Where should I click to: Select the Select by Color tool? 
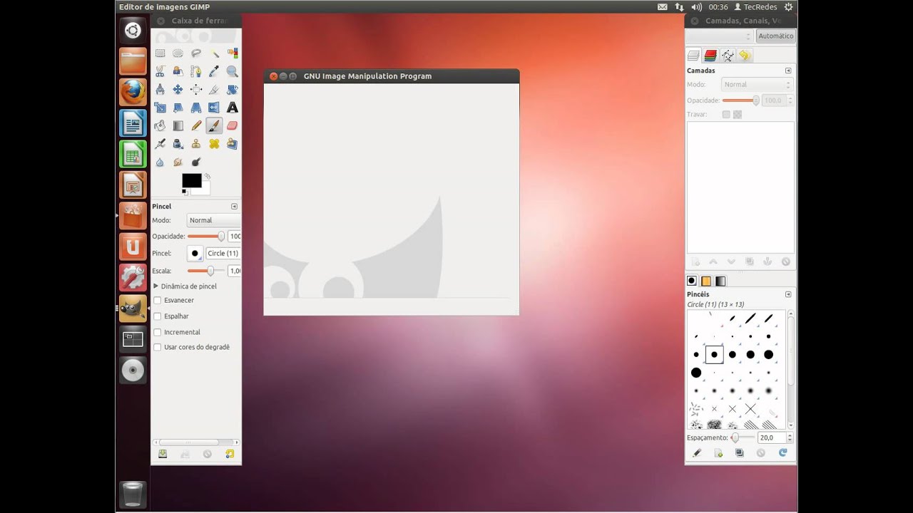233,53
